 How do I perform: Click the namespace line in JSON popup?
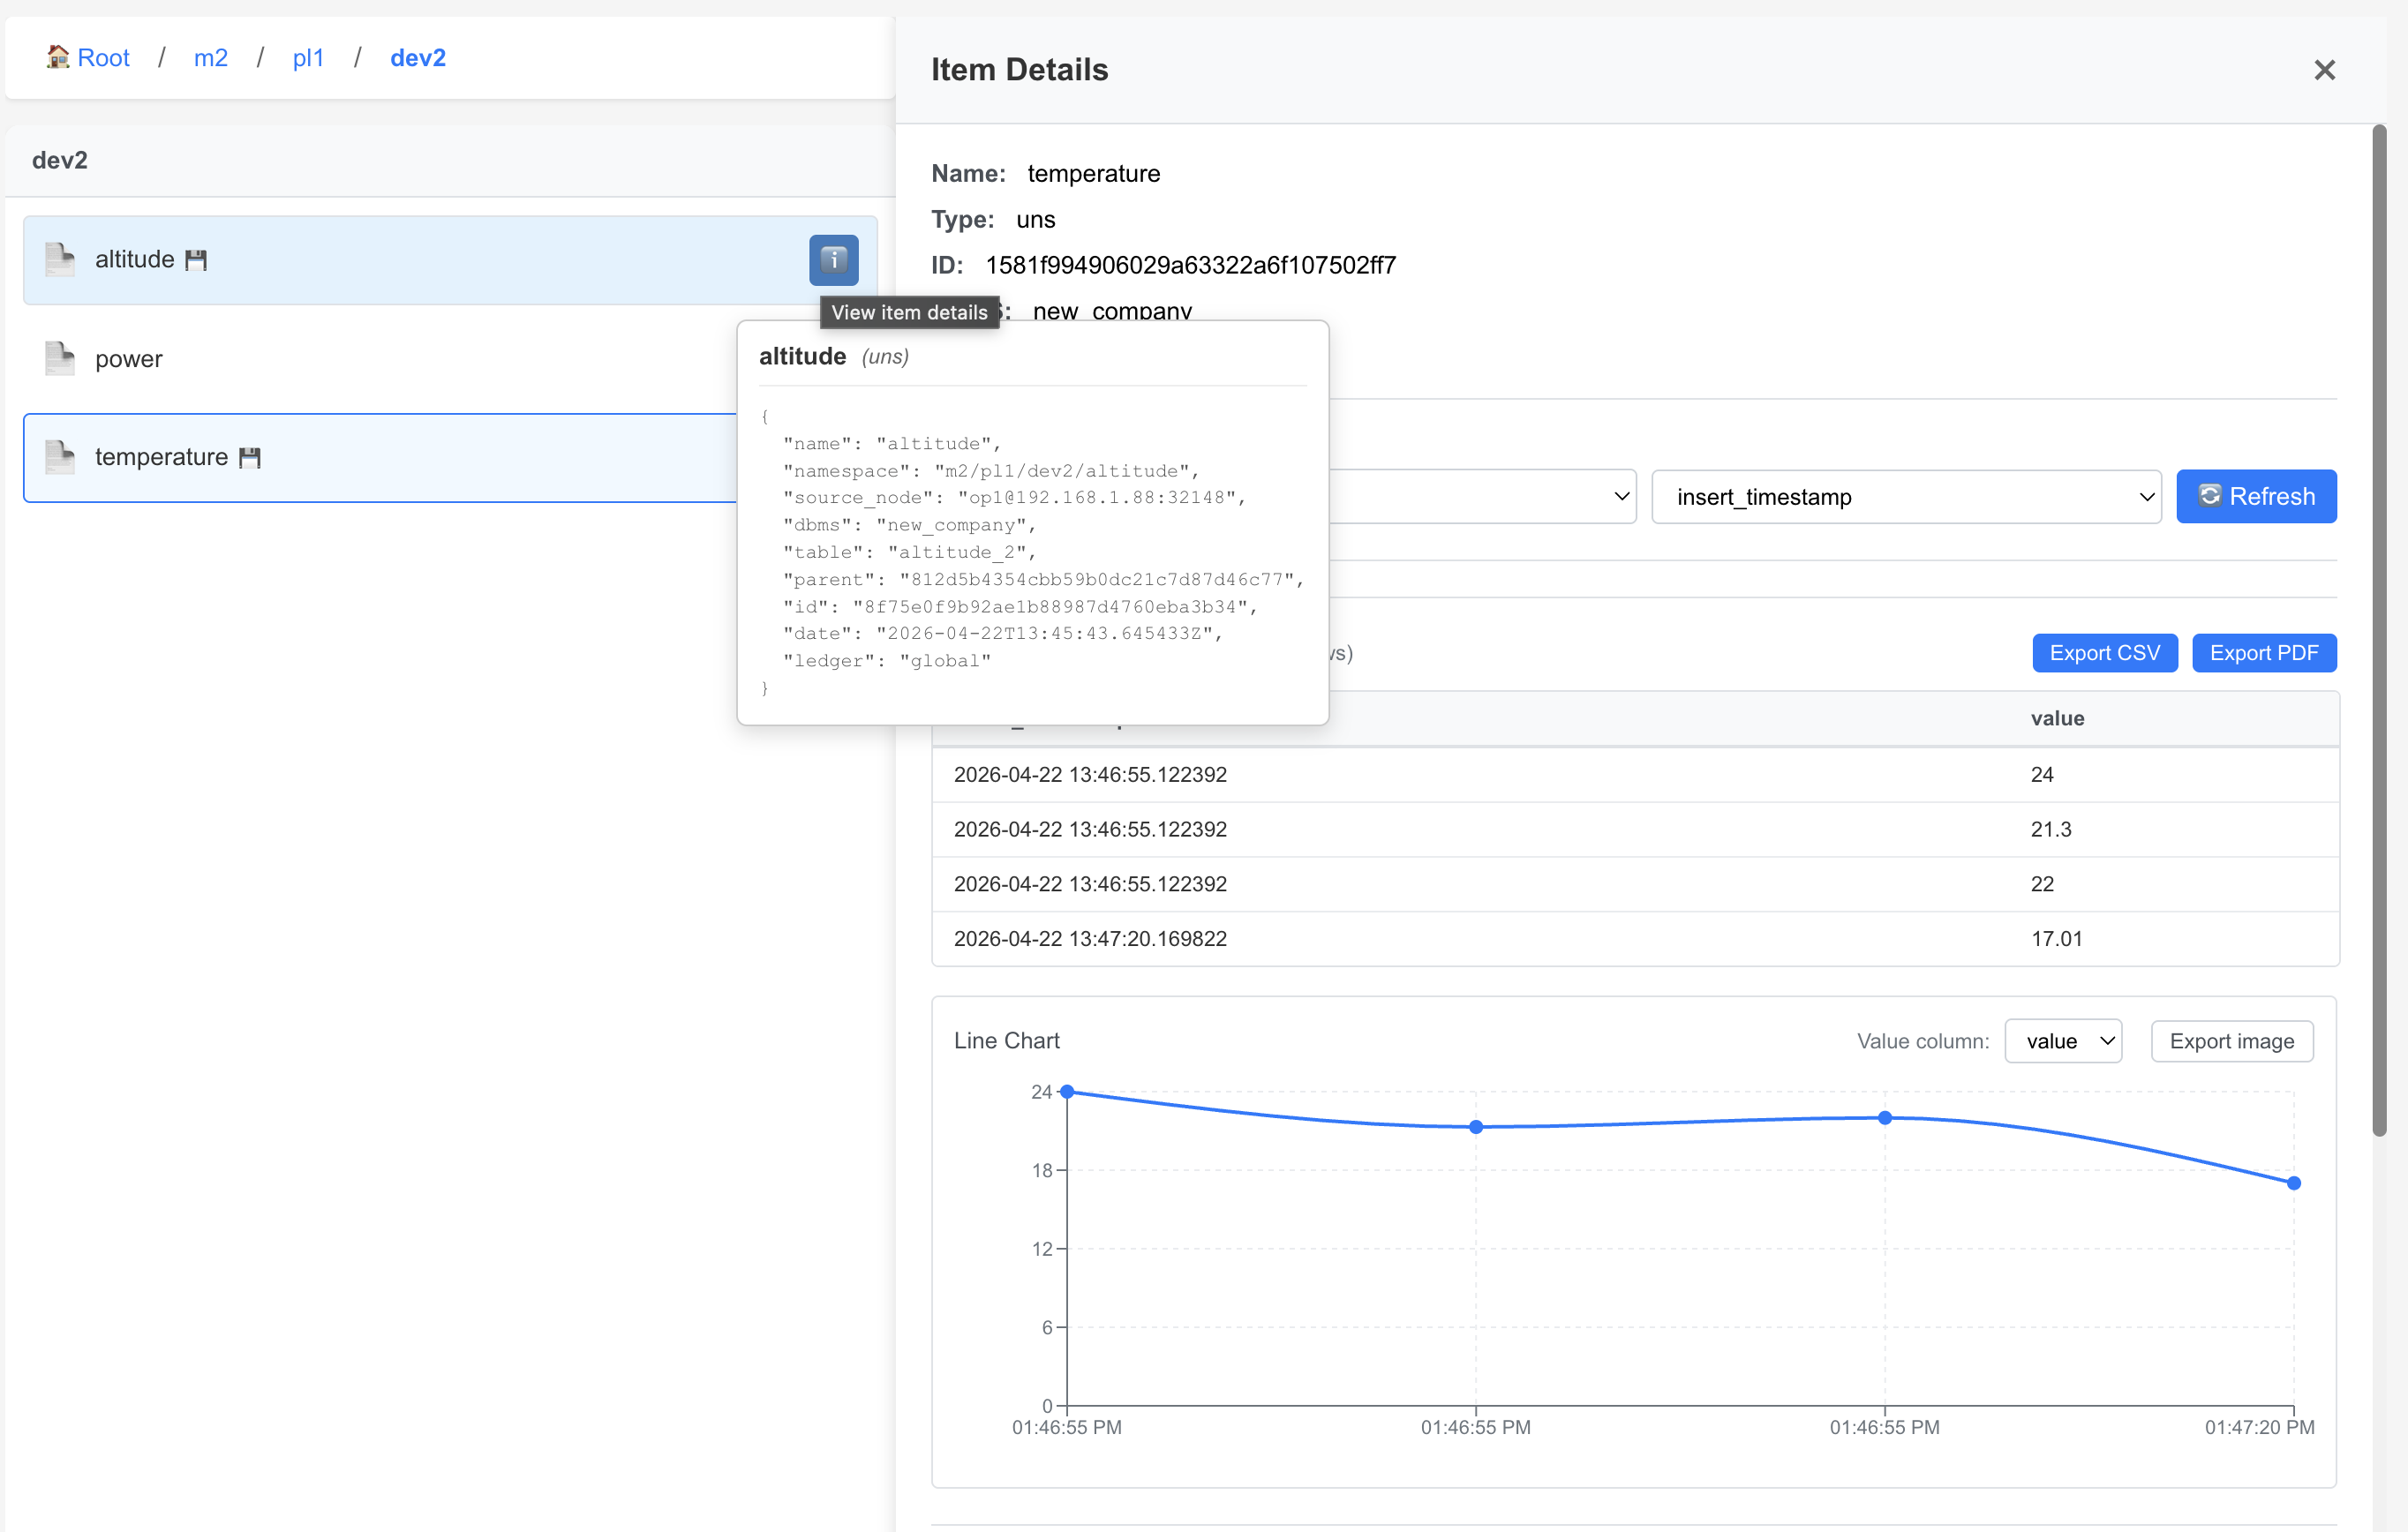coord(990,471)
